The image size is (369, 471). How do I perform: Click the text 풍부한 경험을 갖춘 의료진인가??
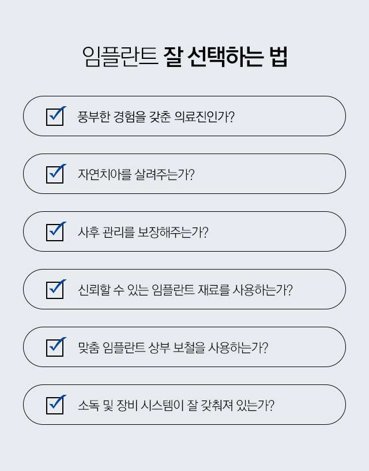(x=156, y=117)
